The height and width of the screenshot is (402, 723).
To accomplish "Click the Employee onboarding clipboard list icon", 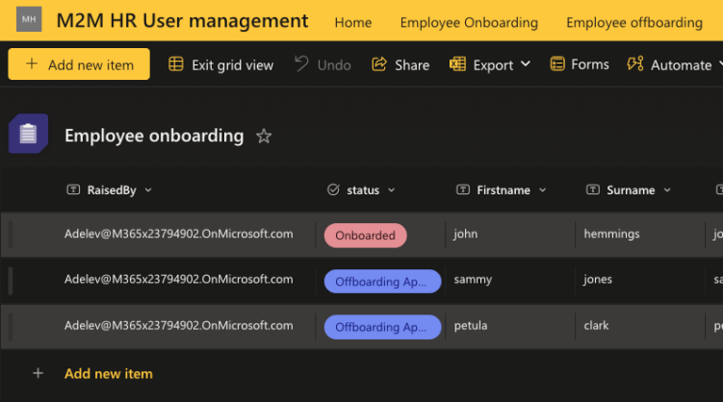I will (x=28, y=134).
